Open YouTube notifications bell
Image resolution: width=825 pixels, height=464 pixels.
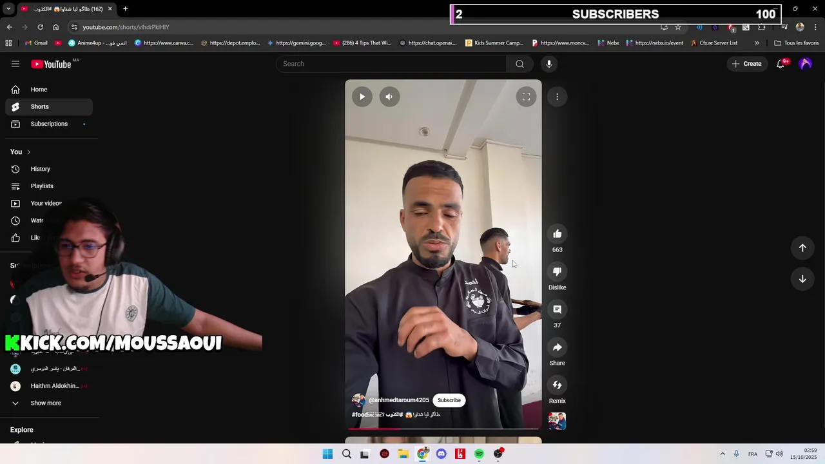pyautogui.click(x=781, y=64)
